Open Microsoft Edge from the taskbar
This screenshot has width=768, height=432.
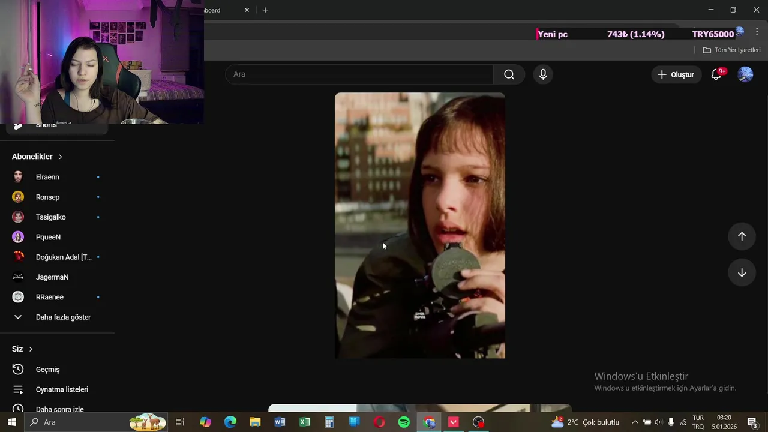coord(230,422)
